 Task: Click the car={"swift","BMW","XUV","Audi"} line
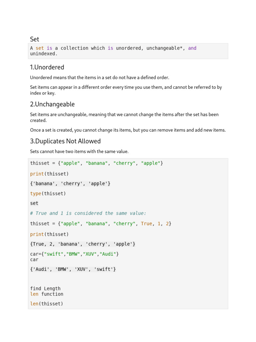(74, 254)
